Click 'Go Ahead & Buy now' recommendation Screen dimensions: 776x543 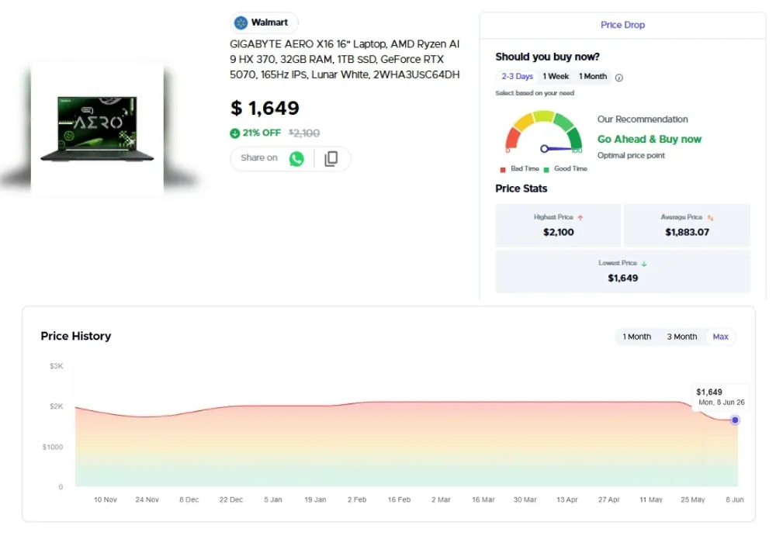(650, 140)
